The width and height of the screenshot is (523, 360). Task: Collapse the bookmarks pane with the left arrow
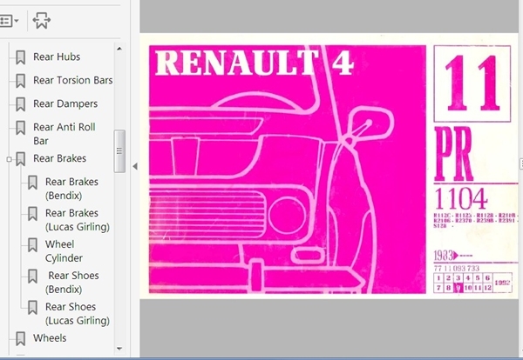[135, 166]
